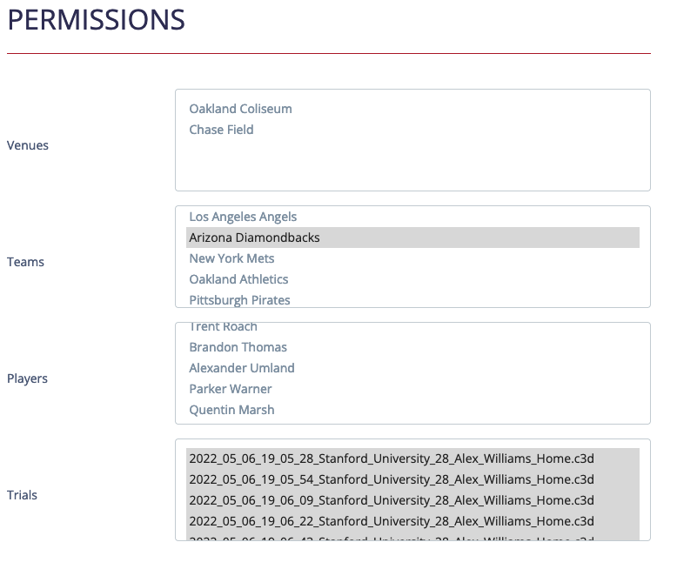The width and height of the screenshot is (677, 569).
Task: Click the Teams field label
Action: click(x=26, y=262)
